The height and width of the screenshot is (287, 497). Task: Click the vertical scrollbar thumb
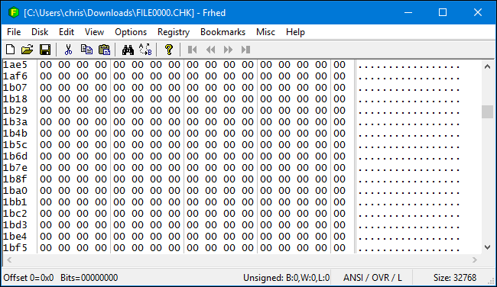[487, 111]
